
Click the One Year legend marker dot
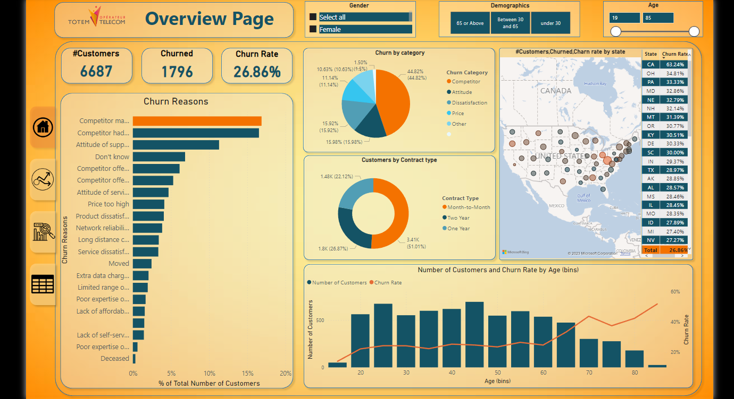coord(445,229)
